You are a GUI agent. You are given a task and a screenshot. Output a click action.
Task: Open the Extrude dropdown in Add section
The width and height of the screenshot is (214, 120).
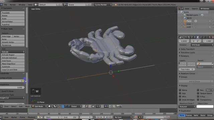pos(13,52)
